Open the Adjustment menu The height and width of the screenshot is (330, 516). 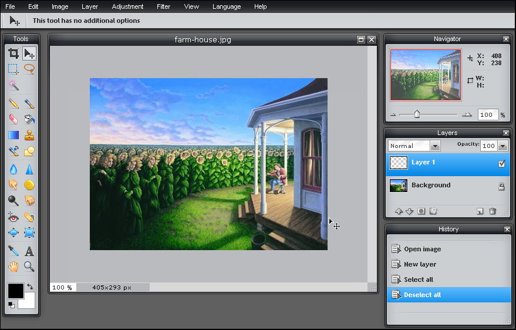point(128,6)
